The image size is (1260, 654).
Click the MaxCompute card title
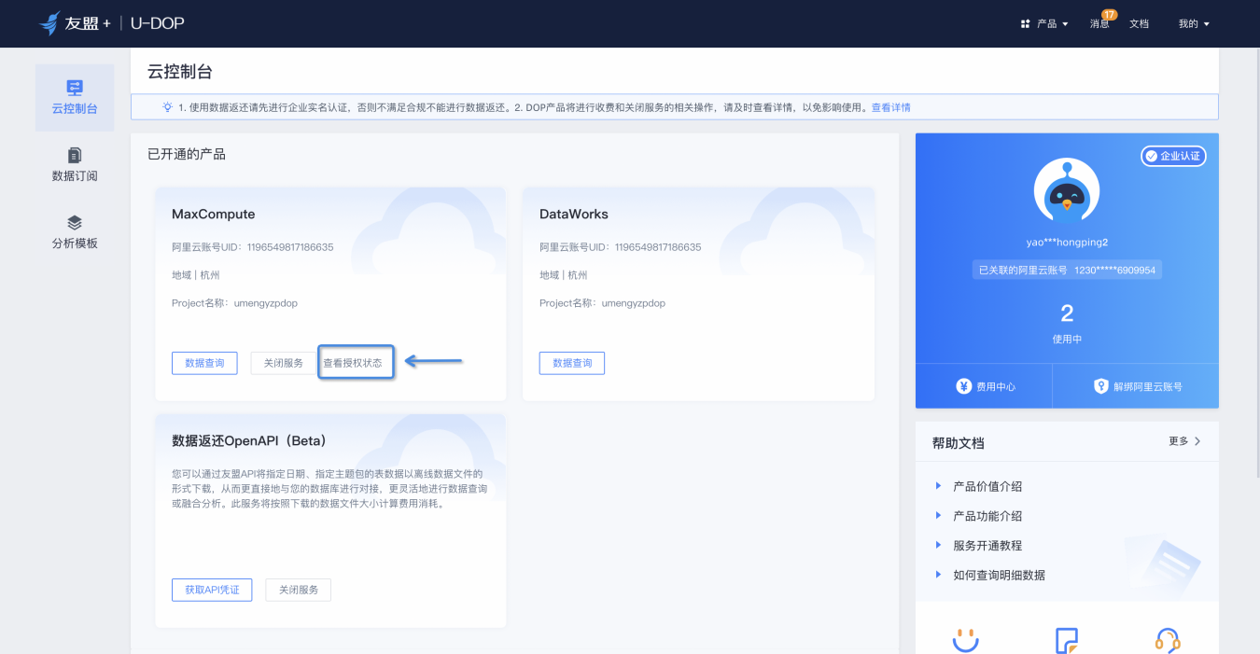click(214, 214)
